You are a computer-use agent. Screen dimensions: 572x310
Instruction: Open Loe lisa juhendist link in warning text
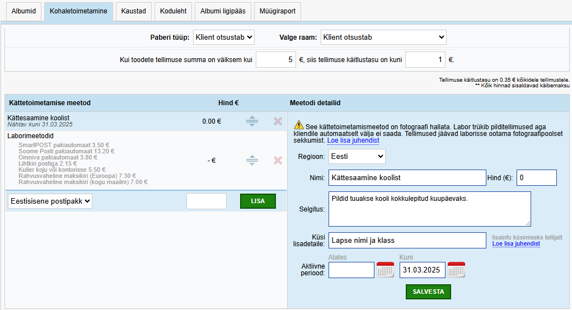click(353, 141)
